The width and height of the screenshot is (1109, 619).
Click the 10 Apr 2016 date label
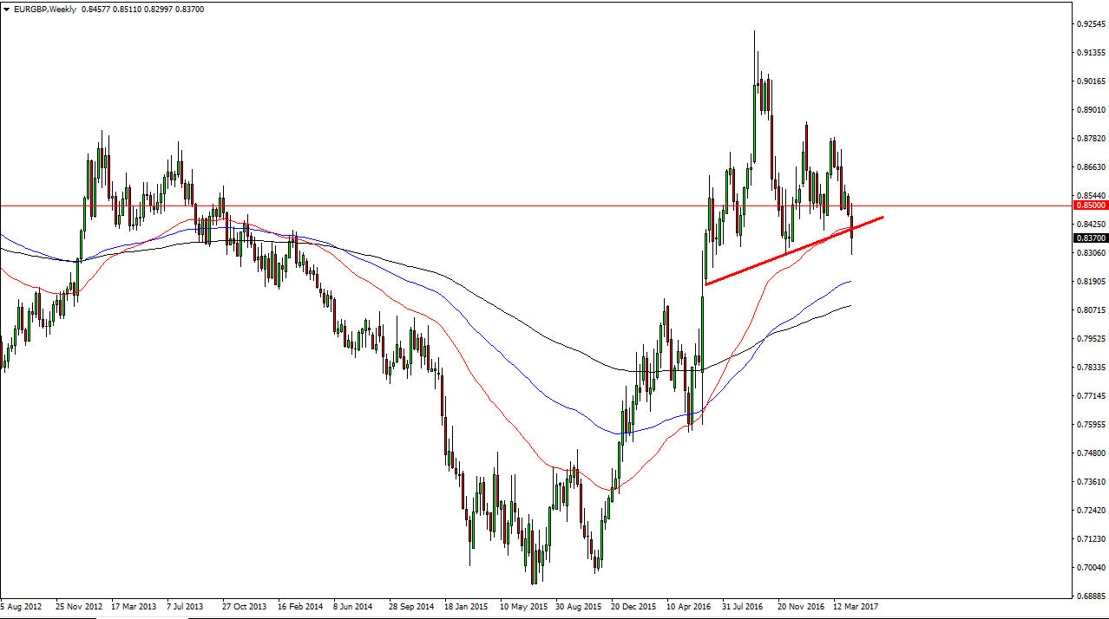(x=688, y=607)
